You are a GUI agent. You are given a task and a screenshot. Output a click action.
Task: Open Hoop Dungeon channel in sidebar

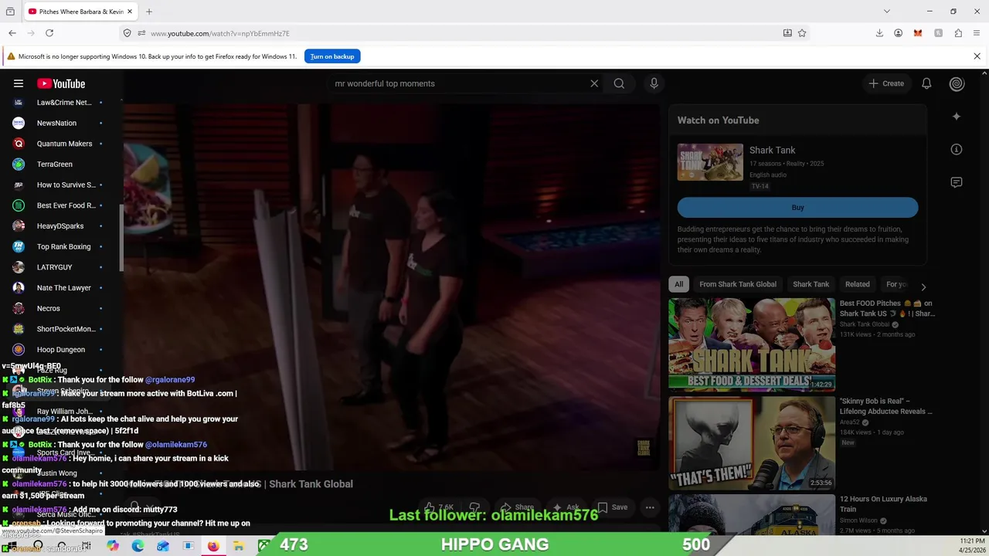click(59, 349)
